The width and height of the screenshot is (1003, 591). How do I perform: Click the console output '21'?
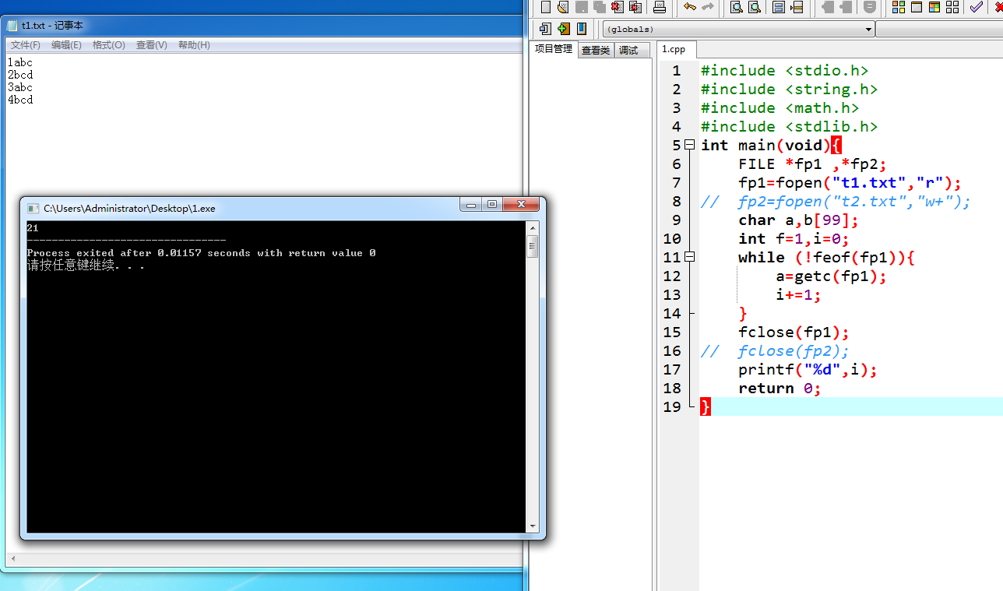[33, 228]
